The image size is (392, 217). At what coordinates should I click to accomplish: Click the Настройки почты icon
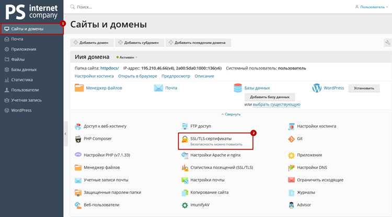click(x=185, y=180)
